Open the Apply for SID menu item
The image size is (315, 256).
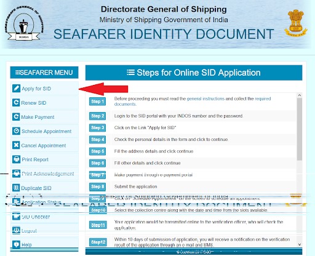coord(44,89)
